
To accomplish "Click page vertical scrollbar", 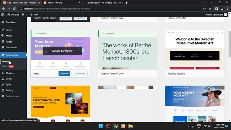I will pyautogui.click(x=230, y=44).
